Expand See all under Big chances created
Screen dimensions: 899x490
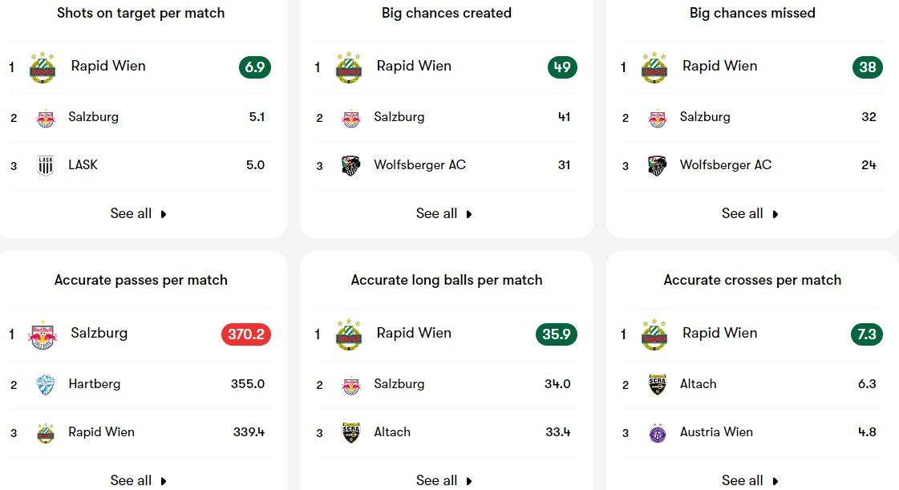443,214
